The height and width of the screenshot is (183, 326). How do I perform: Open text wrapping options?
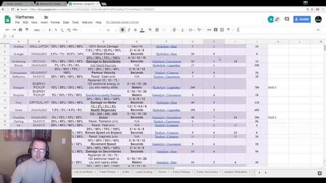pyautogui.click(x=192, y=30)
